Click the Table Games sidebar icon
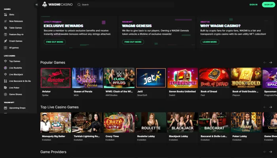 (6, 28)
